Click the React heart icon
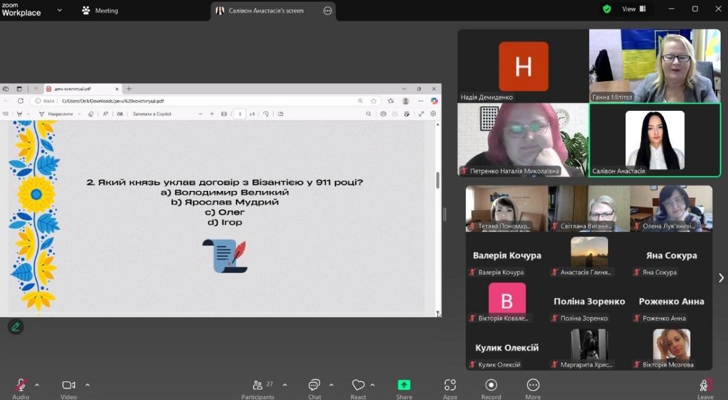Screen dimensions: 728x400 pos(359,388)
